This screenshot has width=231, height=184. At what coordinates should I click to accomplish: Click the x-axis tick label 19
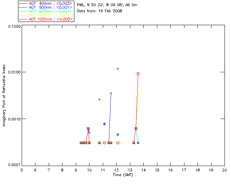211,170
